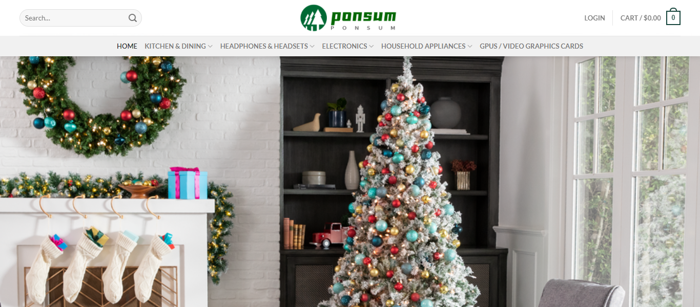Click the blue gift box in banner
This screenshot has width=700, height=307.
188,183
